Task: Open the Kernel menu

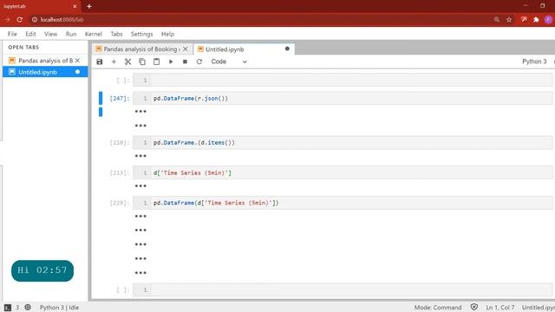Action: click(94, 34)
